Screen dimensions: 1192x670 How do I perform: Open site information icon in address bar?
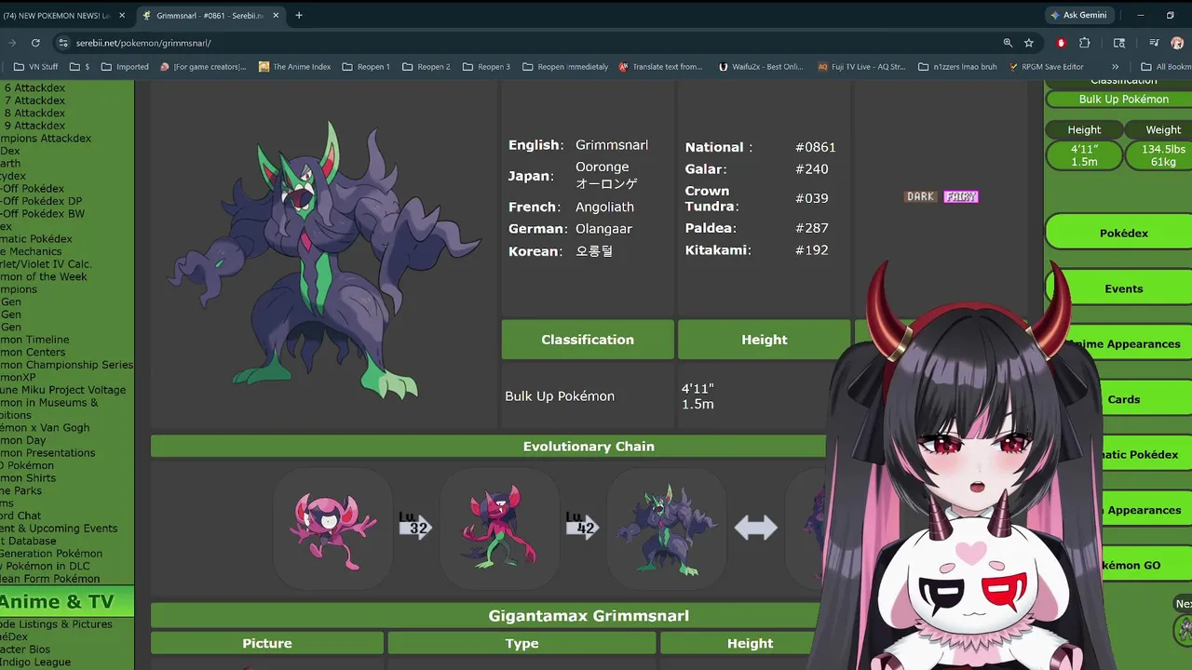[x=62, y=43]
